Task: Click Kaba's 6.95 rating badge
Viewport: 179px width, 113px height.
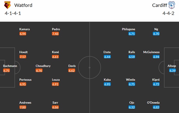Action: (x=107, y=84)
